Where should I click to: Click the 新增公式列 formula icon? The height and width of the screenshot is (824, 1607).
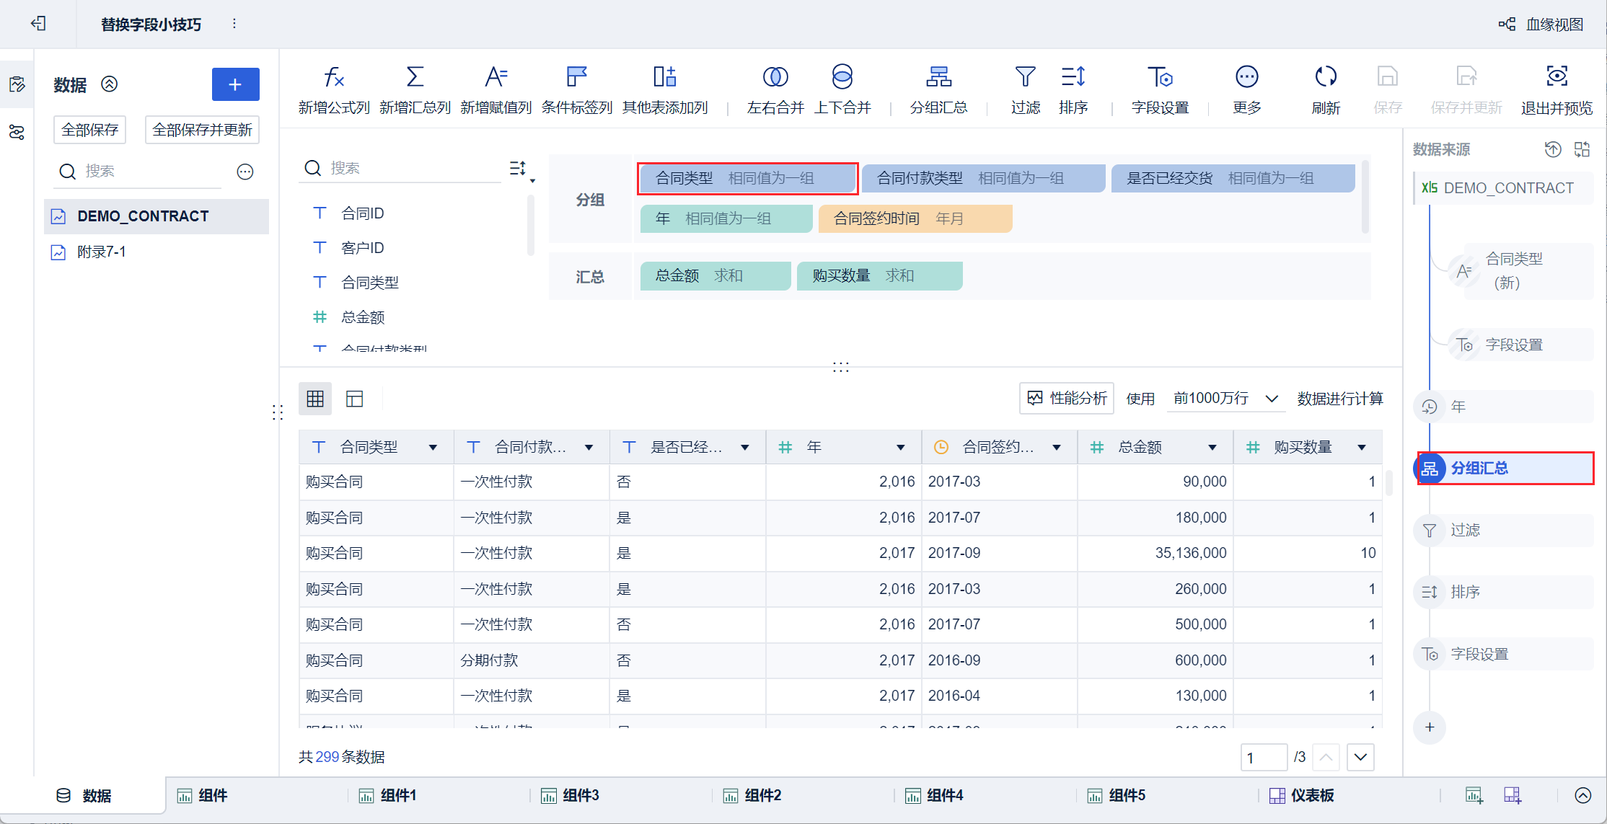[x=333, y=77]
